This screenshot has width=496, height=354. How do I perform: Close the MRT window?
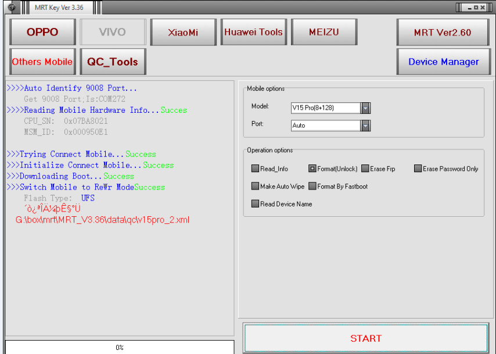483,8
